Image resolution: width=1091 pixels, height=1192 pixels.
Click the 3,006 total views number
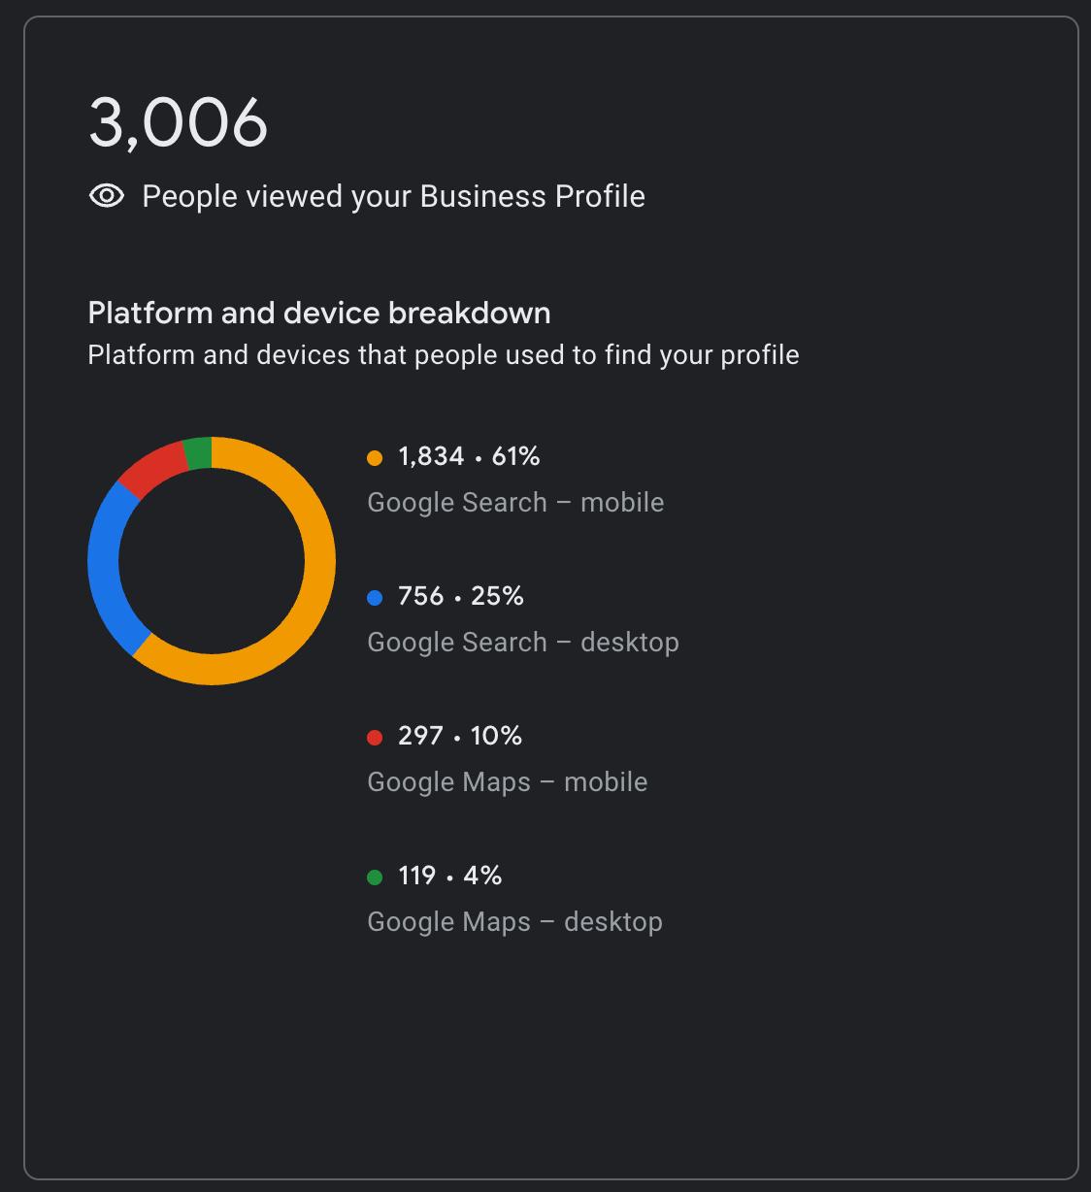pos(178,123)
